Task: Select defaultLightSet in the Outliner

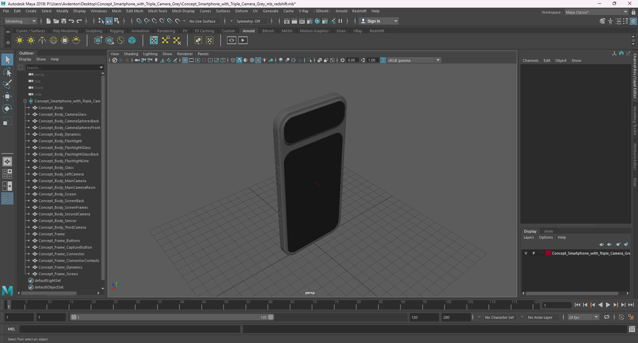Action: coord(48,281)
